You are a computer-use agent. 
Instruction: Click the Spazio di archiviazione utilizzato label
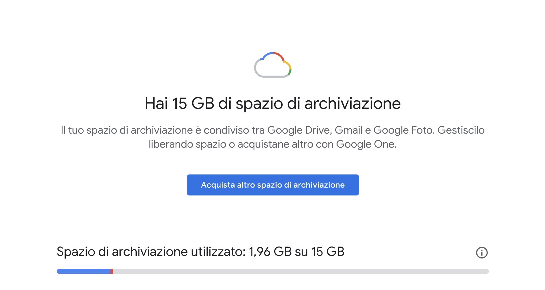(x=151, y=252)
